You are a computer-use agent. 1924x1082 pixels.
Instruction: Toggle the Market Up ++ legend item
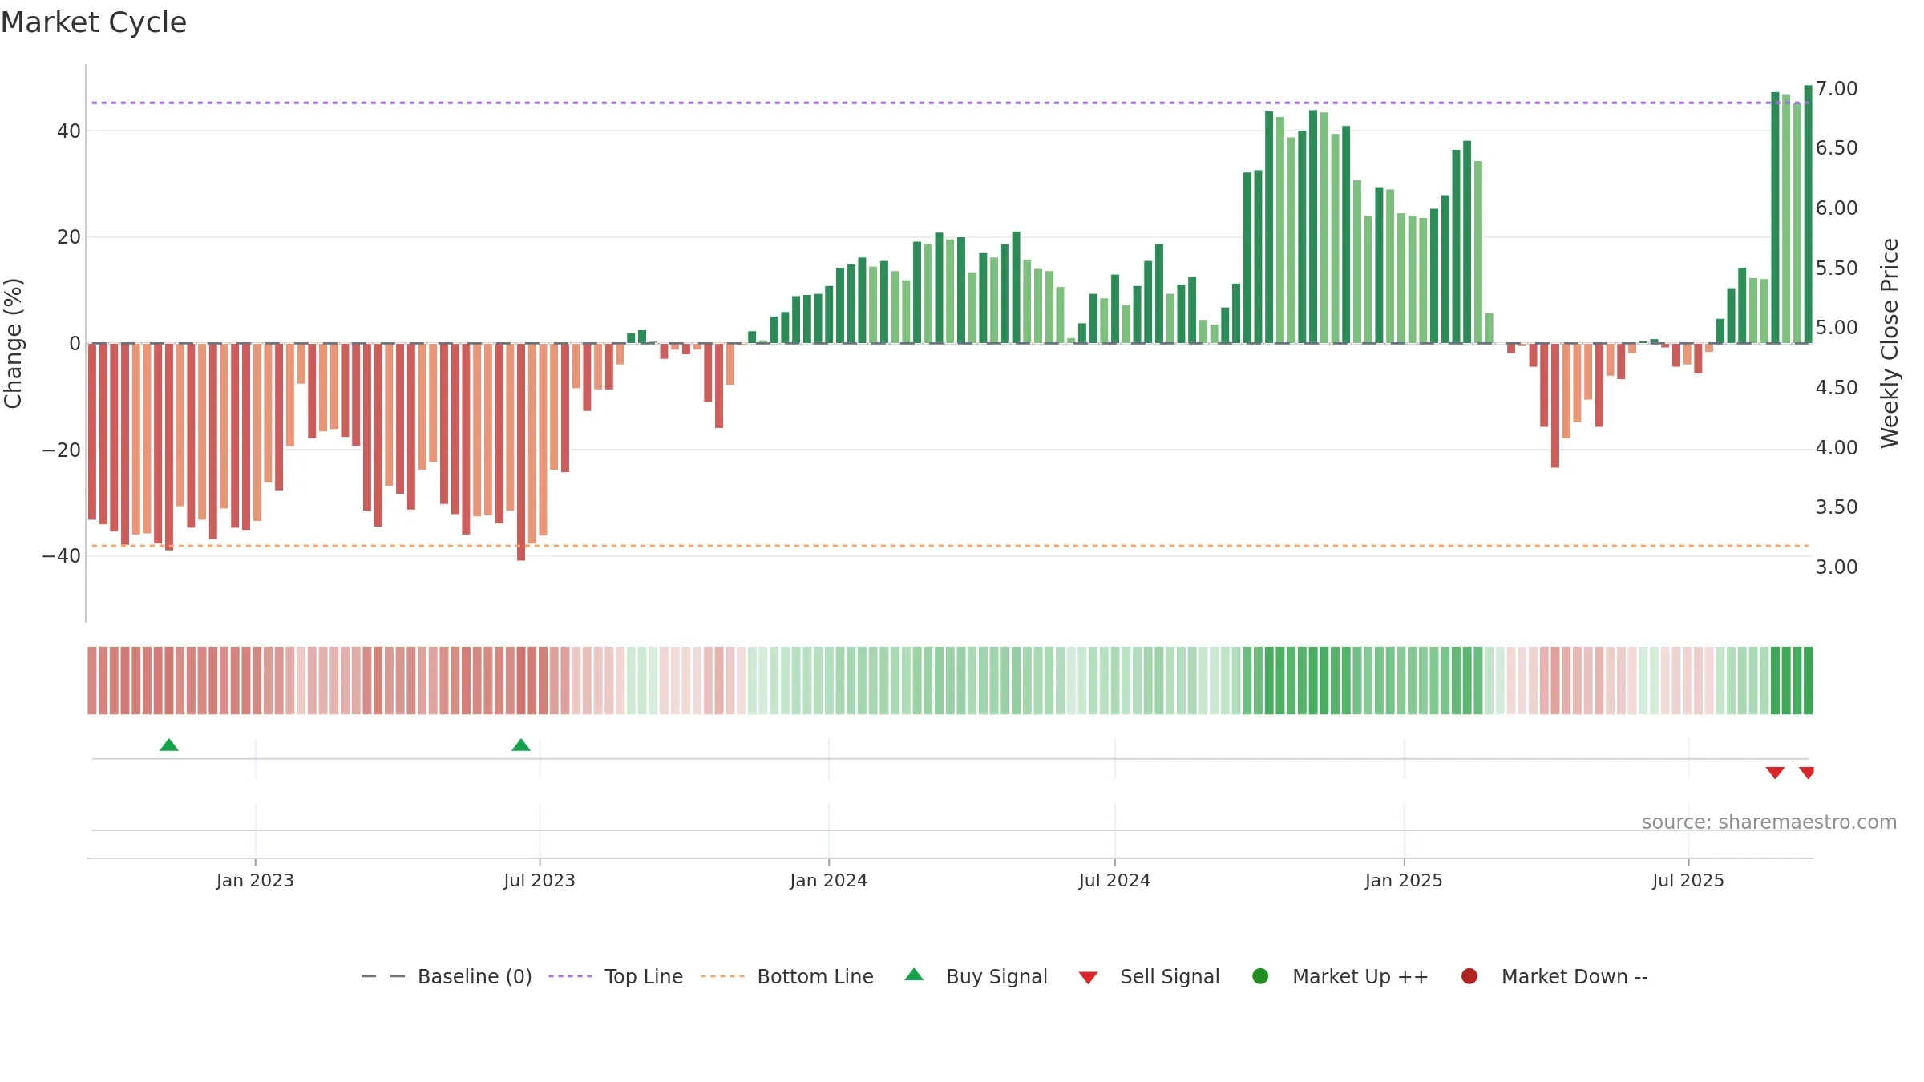pyautogui.click(x=1340, y=976)
